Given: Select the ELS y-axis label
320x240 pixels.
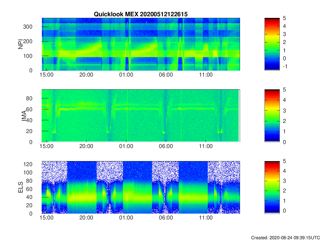Looking at the screenshot, I should tap(20, 187).
